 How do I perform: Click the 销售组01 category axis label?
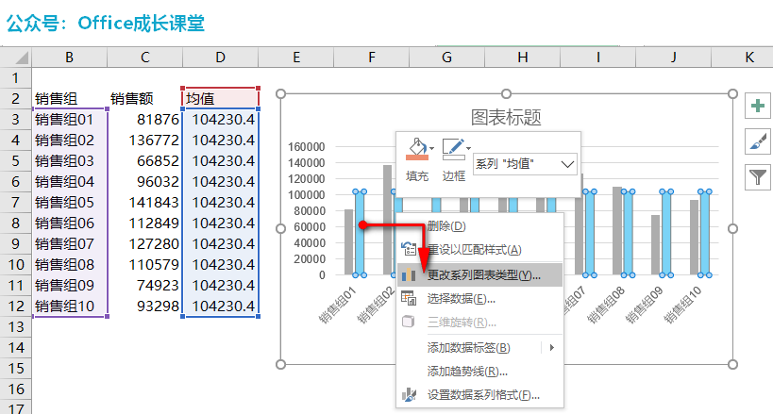click(337, 306)
